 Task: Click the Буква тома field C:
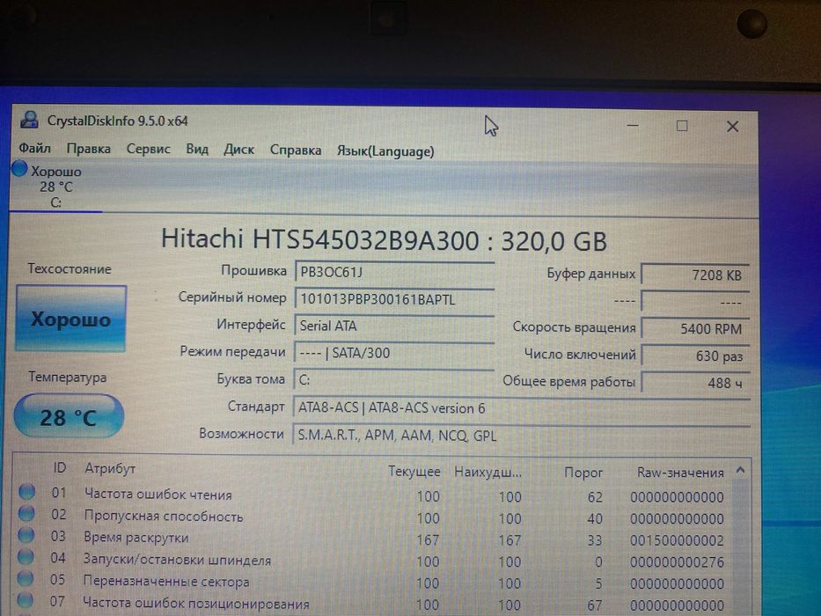pos(394,379)
